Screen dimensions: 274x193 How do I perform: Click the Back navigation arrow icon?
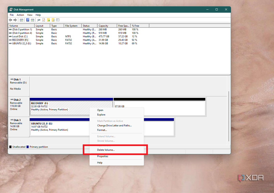coord(10,20)
